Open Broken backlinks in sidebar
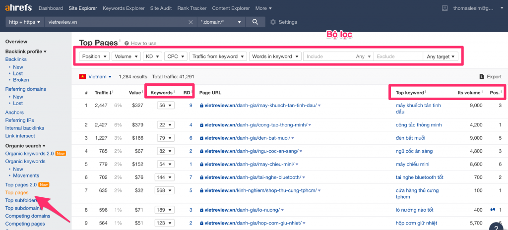The width and height of the screenshot is (508, 230). click(21, 80)
